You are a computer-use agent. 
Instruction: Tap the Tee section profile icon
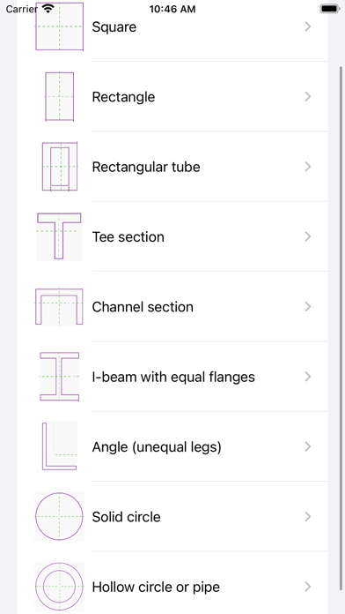tap(59, 236)
